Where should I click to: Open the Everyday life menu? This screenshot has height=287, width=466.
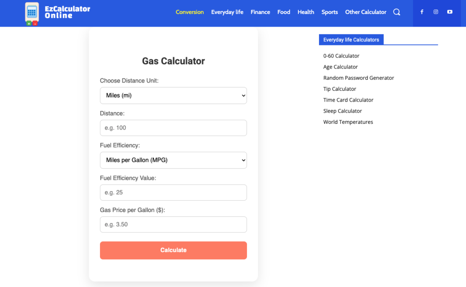(227, 12)
